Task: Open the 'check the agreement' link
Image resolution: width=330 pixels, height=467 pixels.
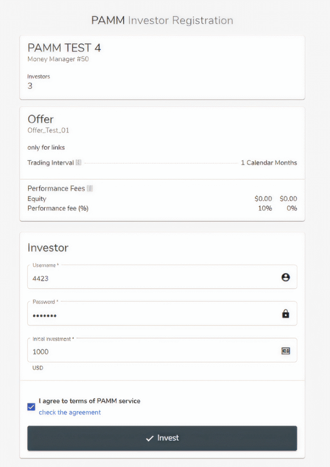Action: pos(70,412)
